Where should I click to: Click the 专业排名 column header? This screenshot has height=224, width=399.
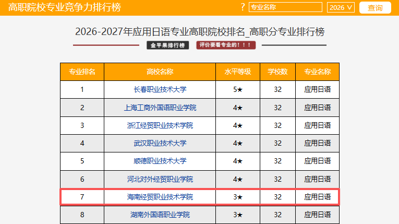click(x=82, y=72)
